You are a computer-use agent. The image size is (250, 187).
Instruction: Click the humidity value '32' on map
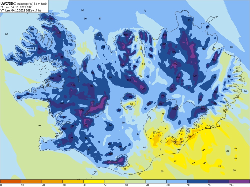click(159, 135)
